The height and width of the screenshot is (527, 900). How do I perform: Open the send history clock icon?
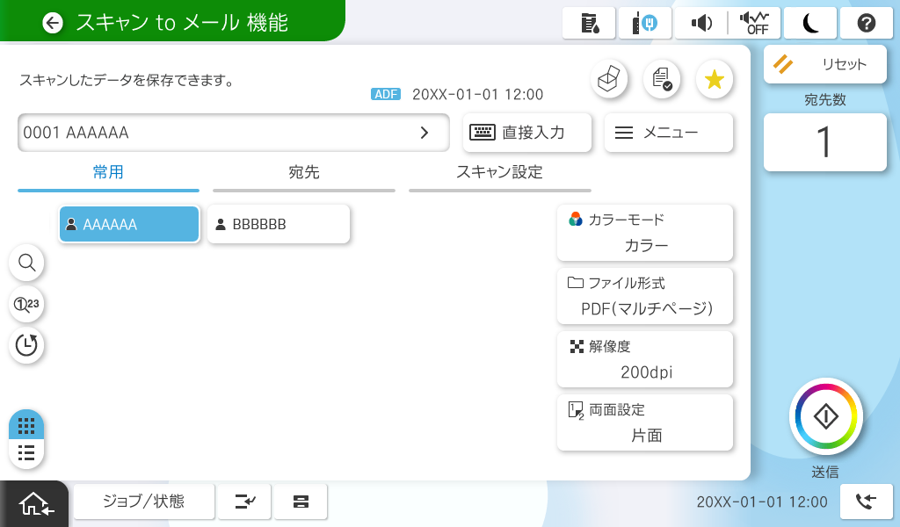click(x=26, y=344)
